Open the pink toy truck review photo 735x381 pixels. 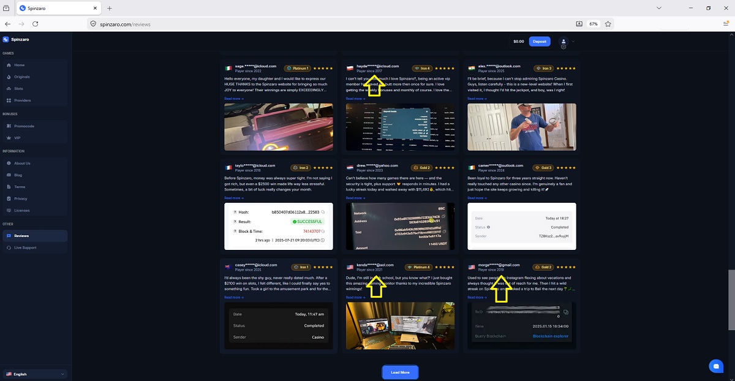pyautogui.click(x=279, y=127)
